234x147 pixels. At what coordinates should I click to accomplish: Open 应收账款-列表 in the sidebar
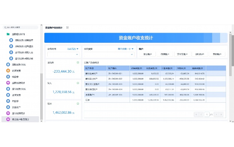point(19,64)
